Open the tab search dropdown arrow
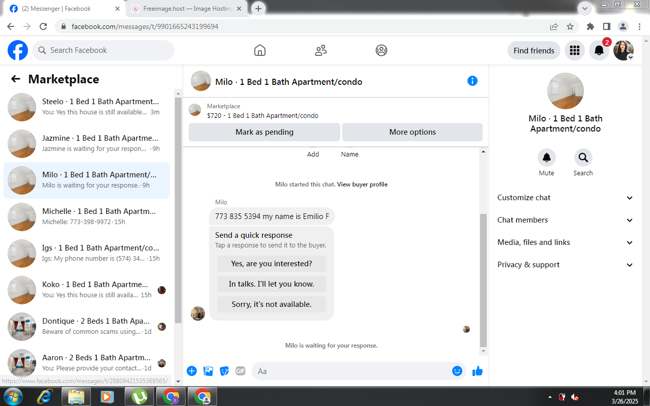 (x=585, y=9)
